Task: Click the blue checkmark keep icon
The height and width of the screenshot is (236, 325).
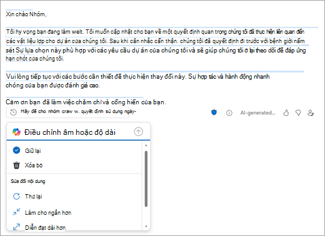Action: pyautogui.click(x=16, y=150)
